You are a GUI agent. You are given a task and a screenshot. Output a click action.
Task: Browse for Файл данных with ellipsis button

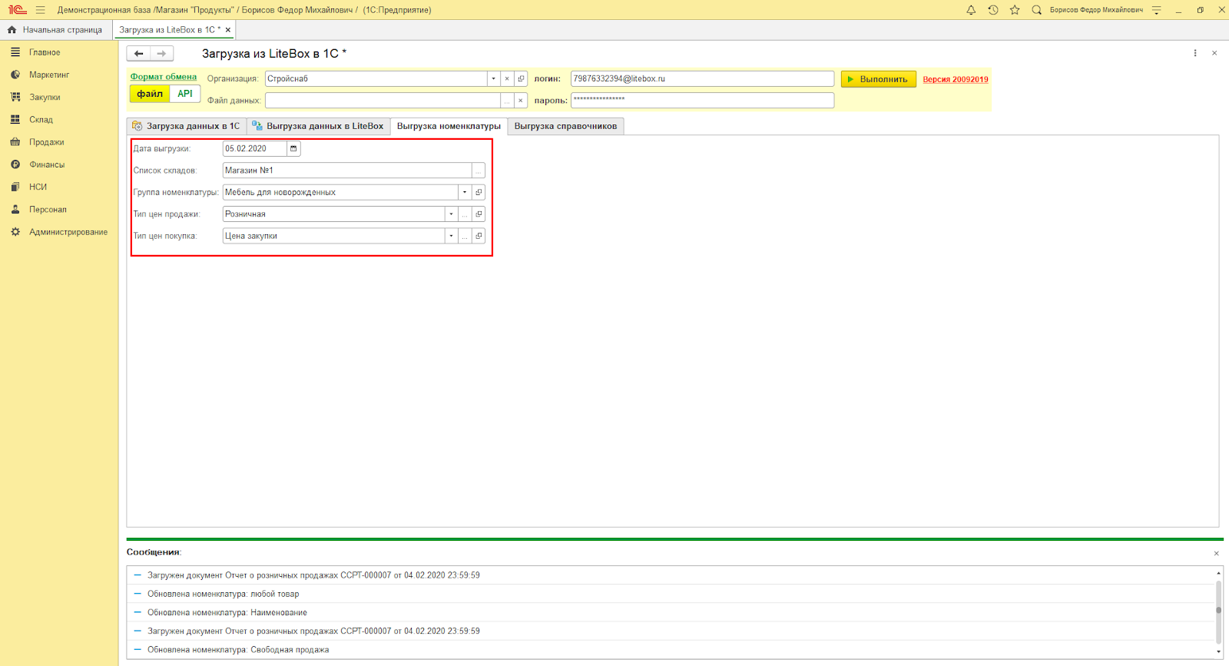(507, 101)
